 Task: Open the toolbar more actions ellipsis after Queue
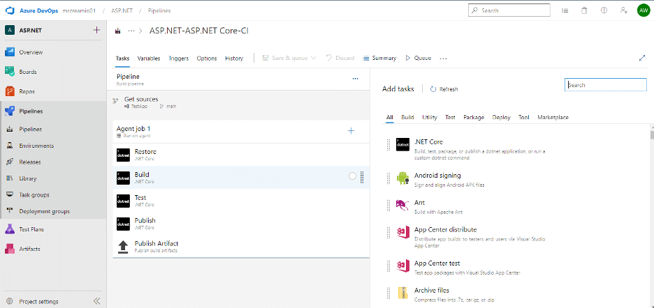click(x=444, y=59)
